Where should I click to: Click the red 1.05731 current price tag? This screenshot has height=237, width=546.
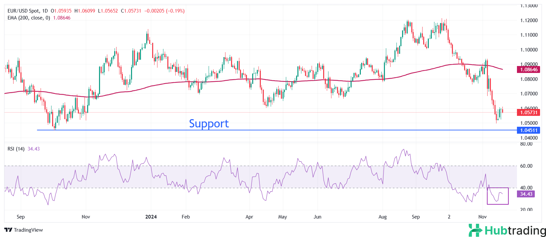(x=529, y=113)
